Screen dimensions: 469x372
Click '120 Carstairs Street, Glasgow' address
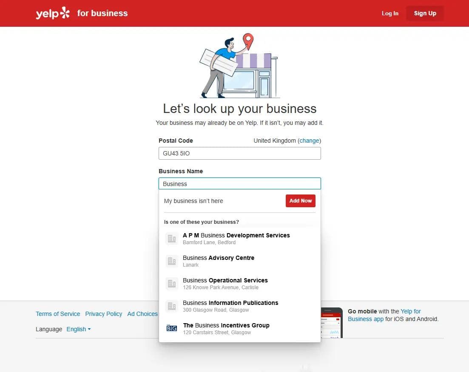217,333
